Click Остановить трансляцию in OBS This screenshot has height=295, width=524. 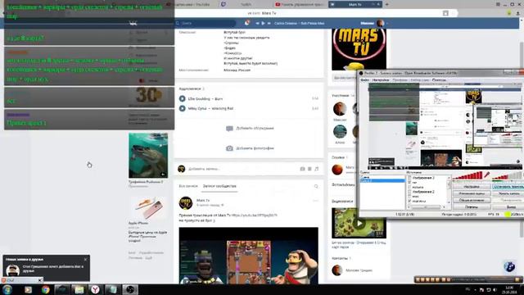508,187
